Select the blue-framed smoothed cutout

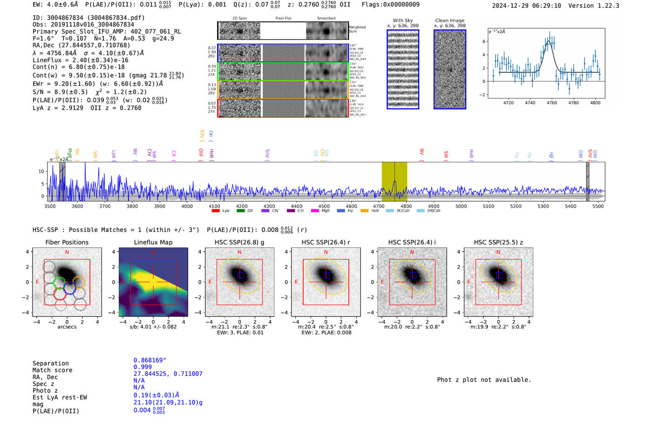327,53
